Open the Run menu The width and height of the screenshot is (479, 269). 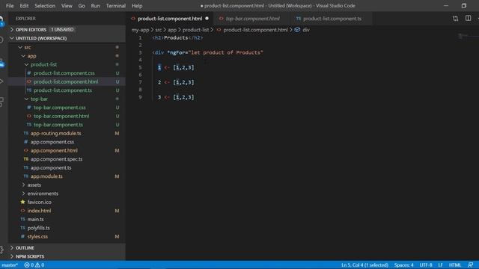coord(95,6)
